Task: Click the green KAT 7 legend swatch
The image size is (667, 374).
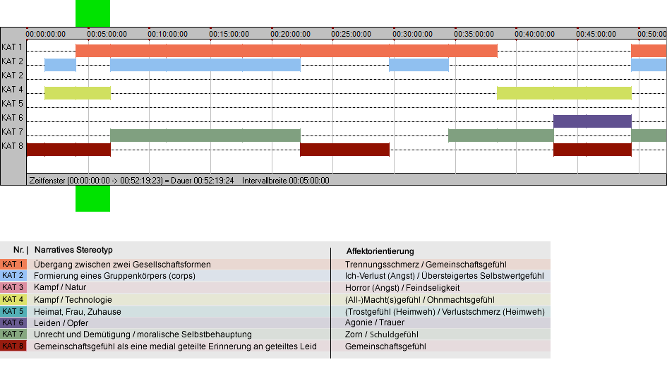Action: click(13, 334)
